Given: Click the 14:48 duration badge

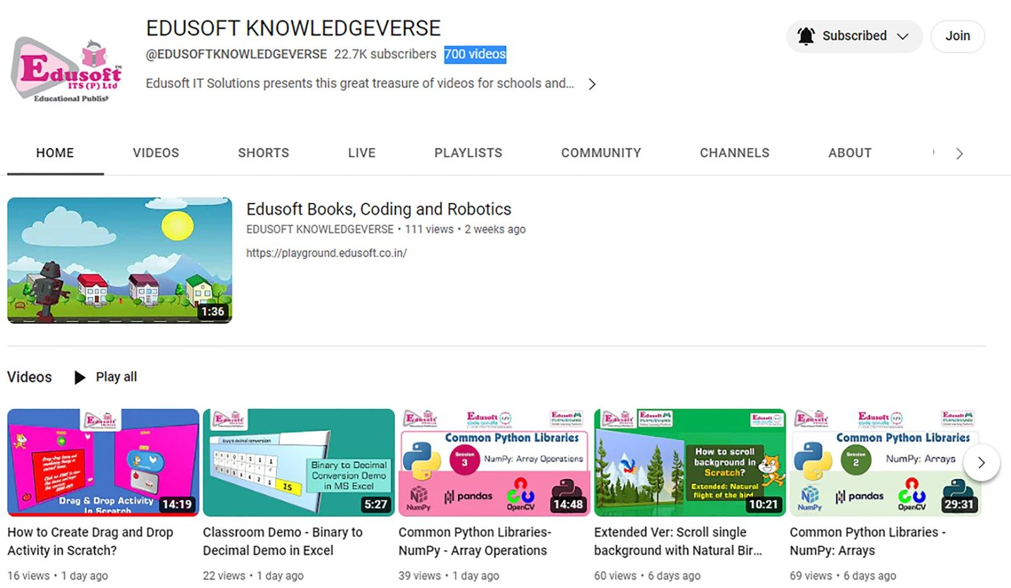Looking at the screenshot, I should point(567,505).
